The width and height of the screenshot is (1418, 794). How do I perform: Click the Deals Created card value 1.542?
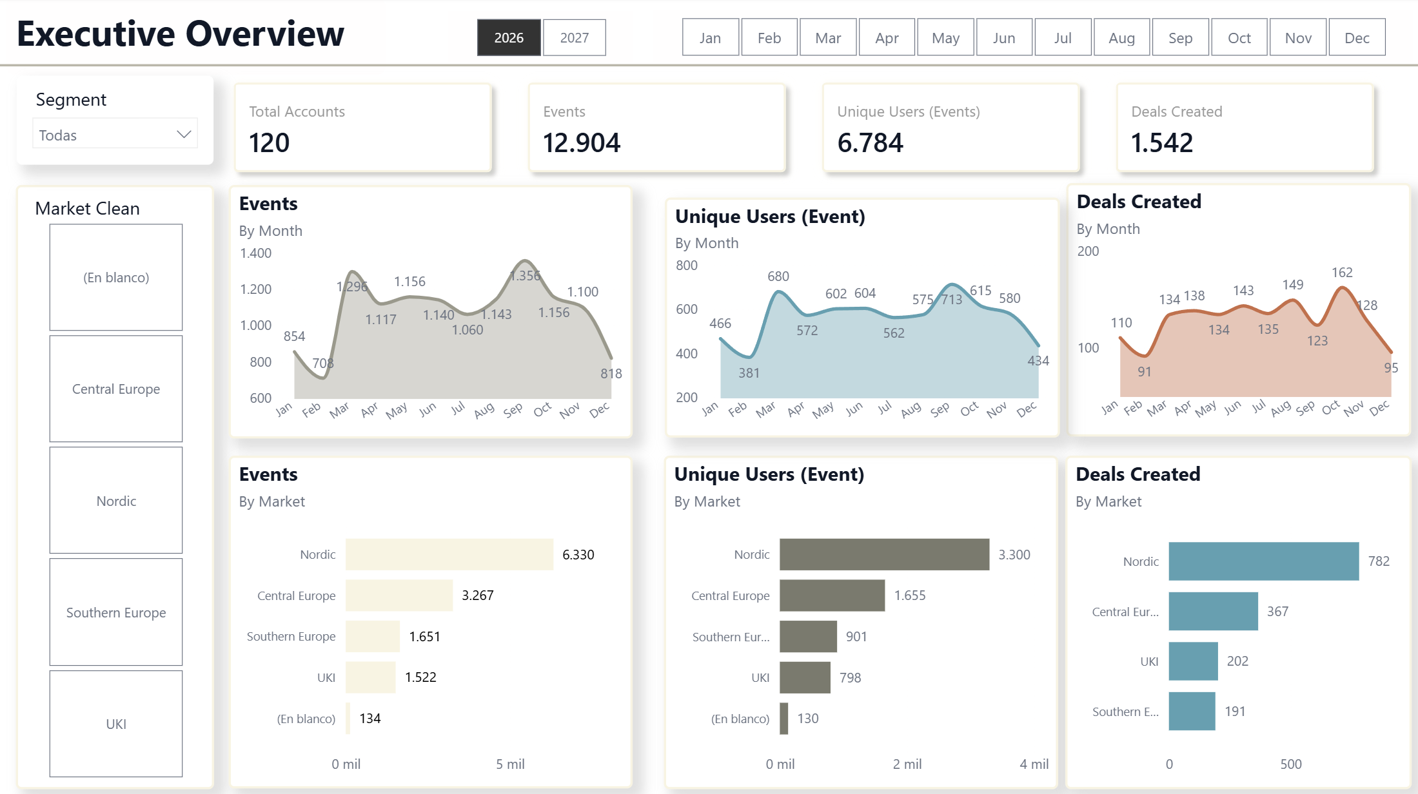pyautogui.click(x=1162, y=142)
